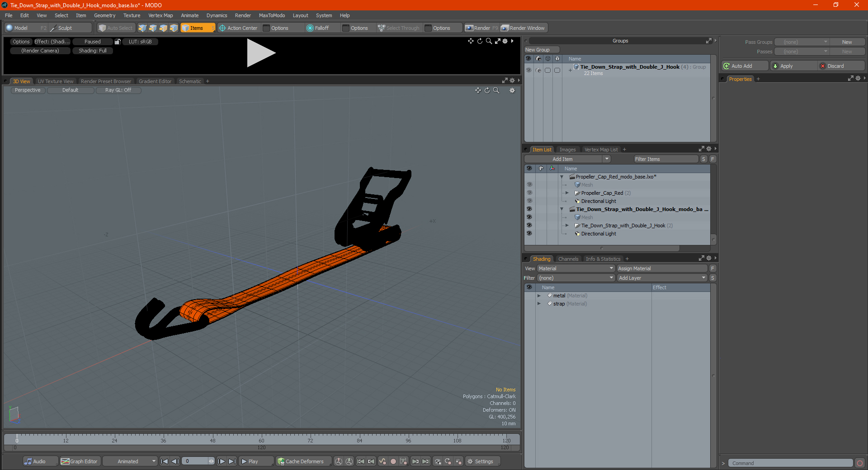This screenshot has width=868, height=470.
Task: Click 3D viewport pan move icon
Action: click(478, 90)
